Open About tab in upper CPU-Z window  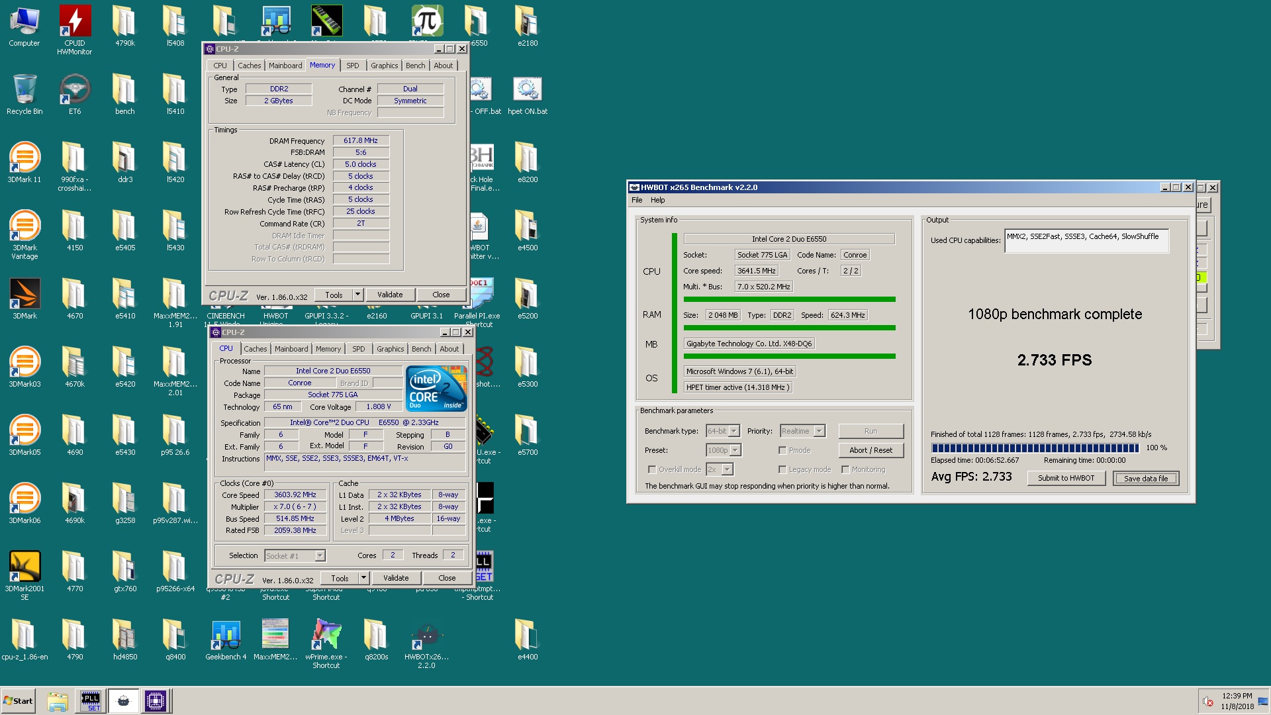[444, 66]
